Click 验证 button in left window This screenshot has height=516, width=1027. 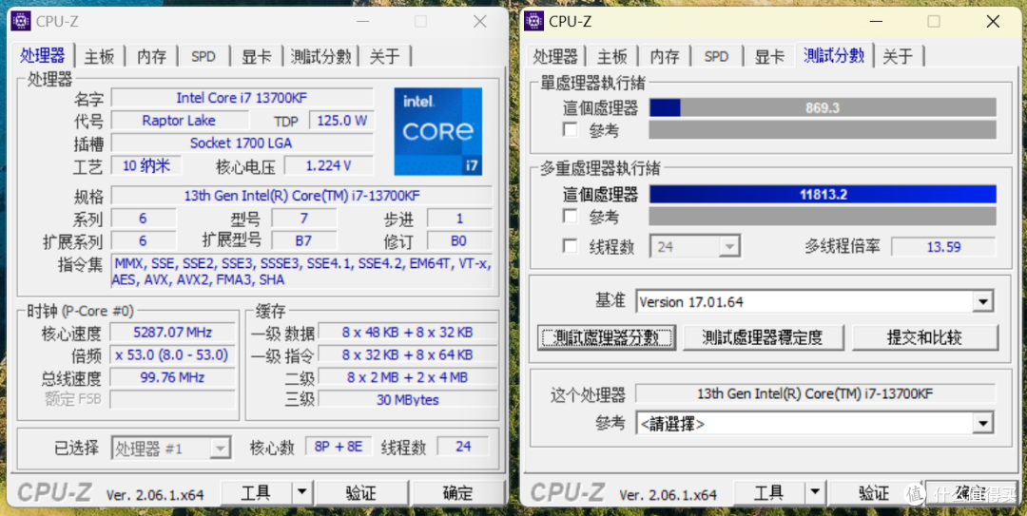361,492
